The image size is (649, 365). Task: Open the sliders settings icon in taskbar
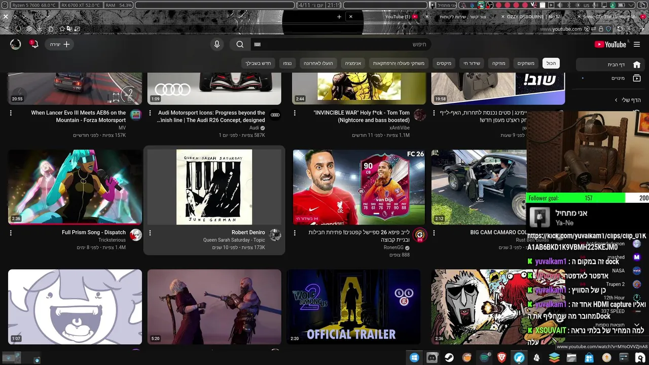[x=624, y=358]
